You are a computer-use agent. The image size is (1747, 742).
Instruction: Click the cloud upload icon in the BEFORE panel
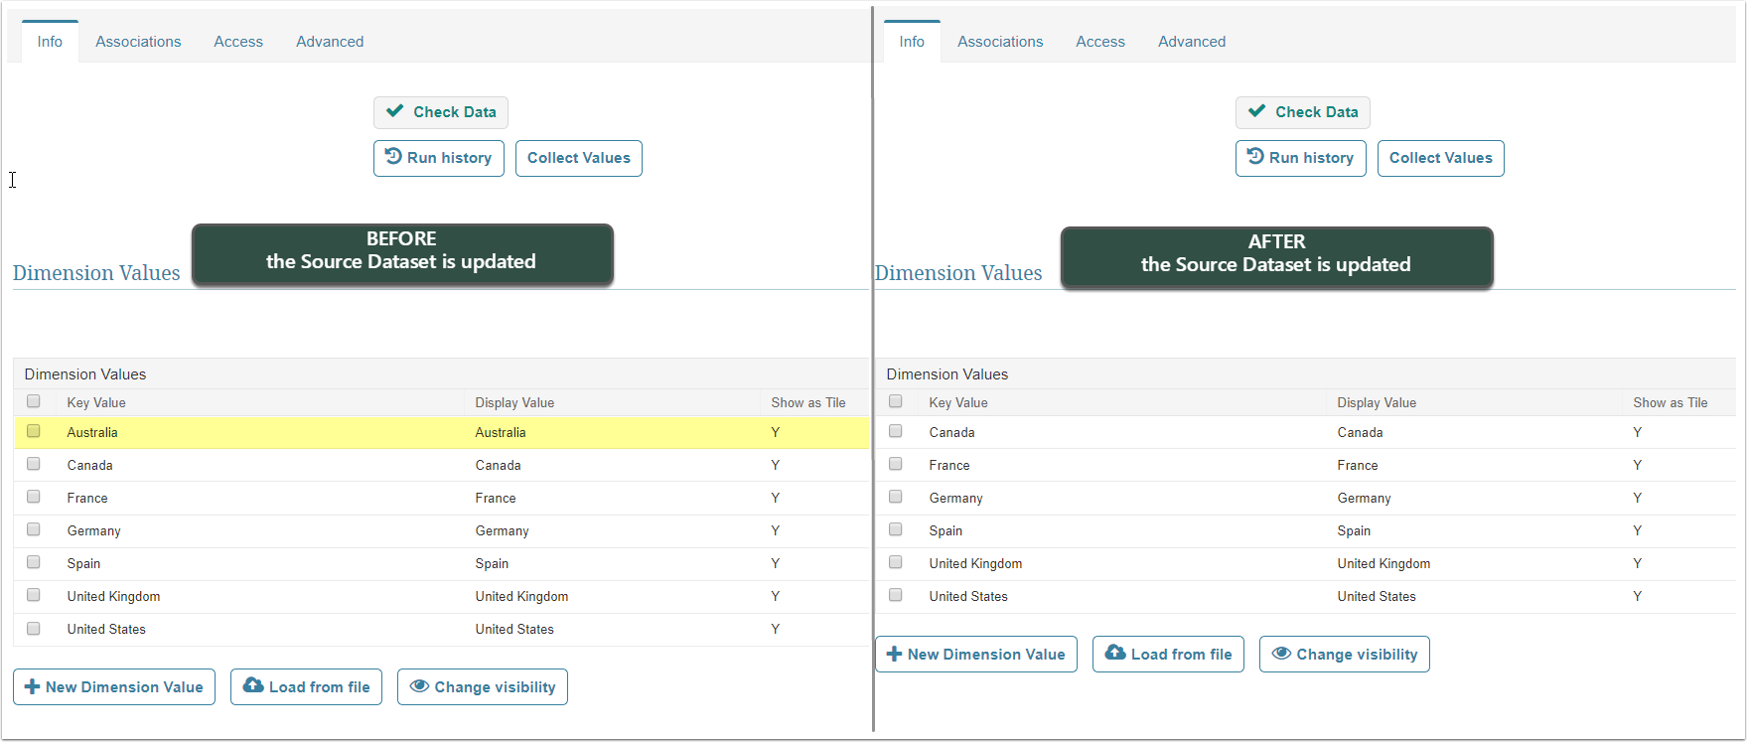pos(253,685)
